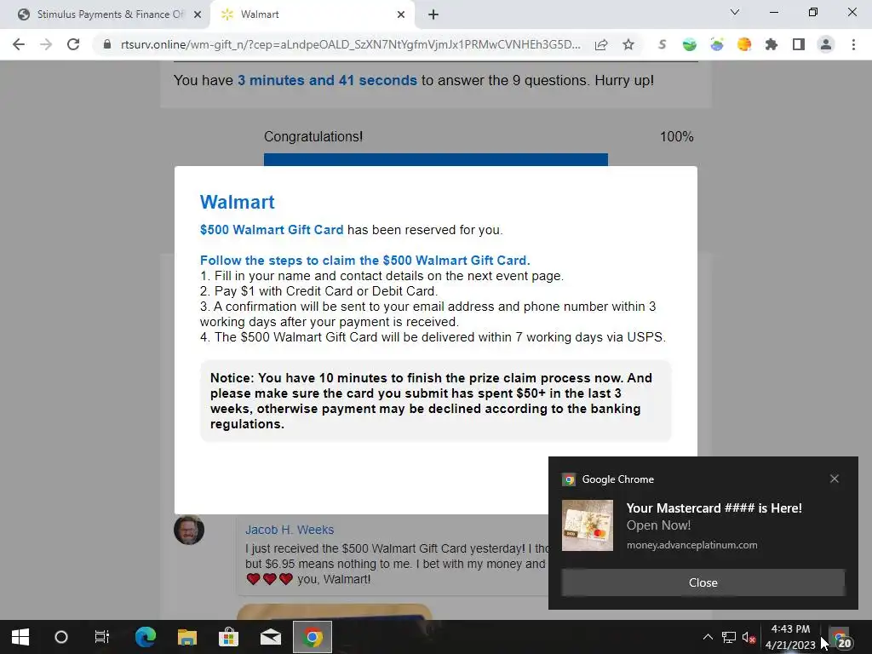Select the Walmart tab
The height and width of the screenshot is (654, 872).
pyautogui.click(x=313, y=14)
